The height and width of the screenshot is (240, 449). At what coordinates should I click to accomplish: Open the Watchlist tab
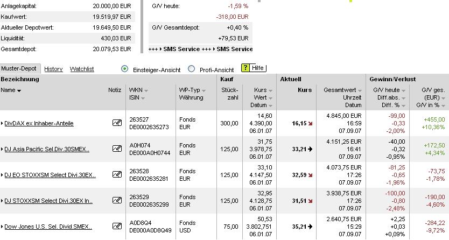point(82,69)
